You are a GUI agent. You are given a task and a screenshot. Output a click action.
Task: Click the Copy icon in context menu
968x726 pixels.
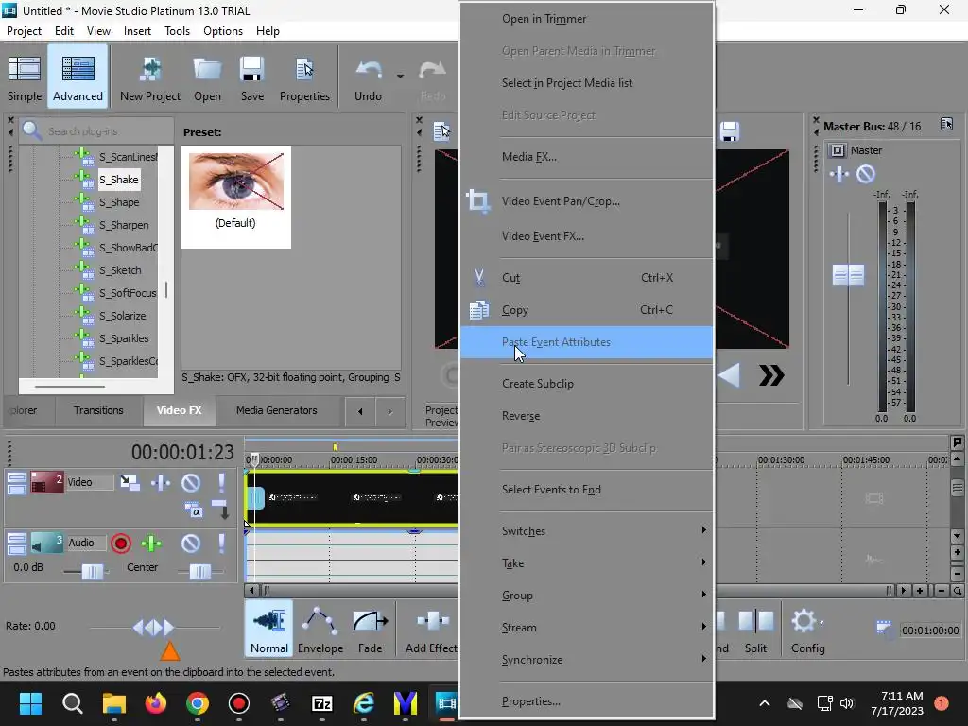pos(479,310)
